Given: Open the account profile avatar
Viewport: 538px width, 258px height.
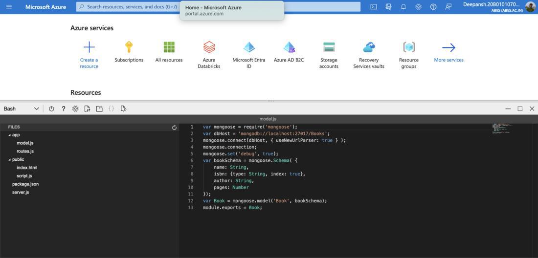Looking at the screenshot, I should coord(530,6).
